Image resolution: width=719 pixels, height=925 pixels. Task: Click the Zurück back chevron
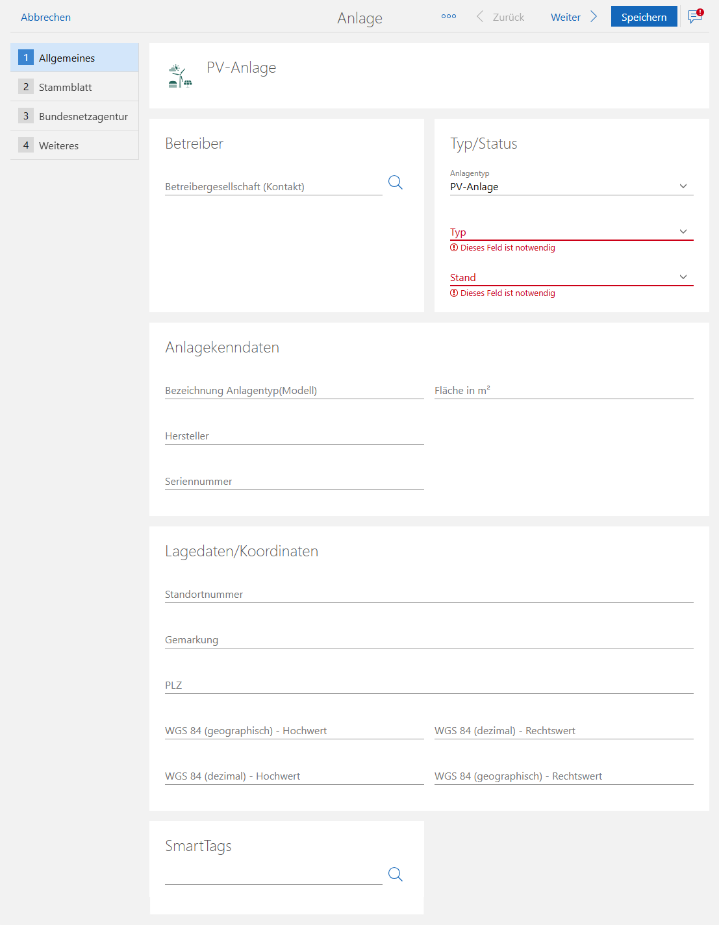tap(477, 16)
